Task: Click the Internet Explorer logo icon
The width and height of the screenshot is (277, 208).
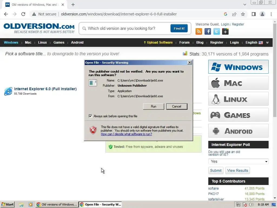Action: [8, 91]
